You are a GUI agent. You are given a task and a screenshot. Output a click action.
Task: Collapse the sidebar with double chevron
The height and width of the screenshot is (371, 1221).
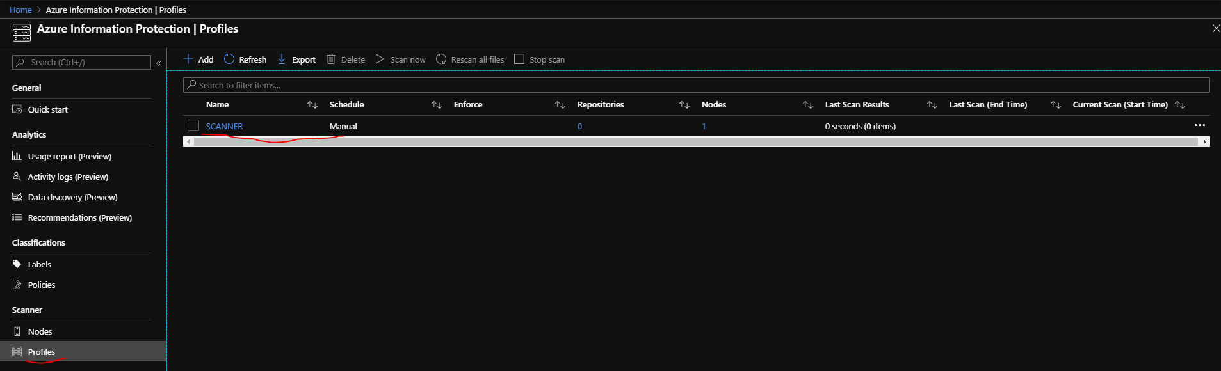159,63
